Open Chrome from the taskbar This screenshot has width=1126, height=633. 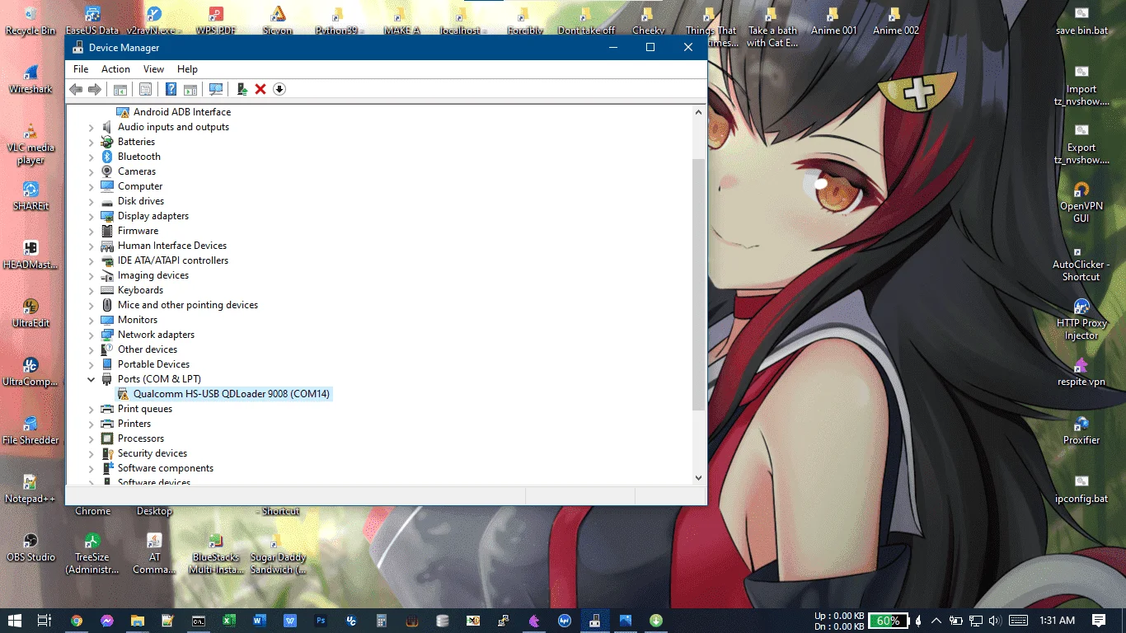[x=77, y=620]
